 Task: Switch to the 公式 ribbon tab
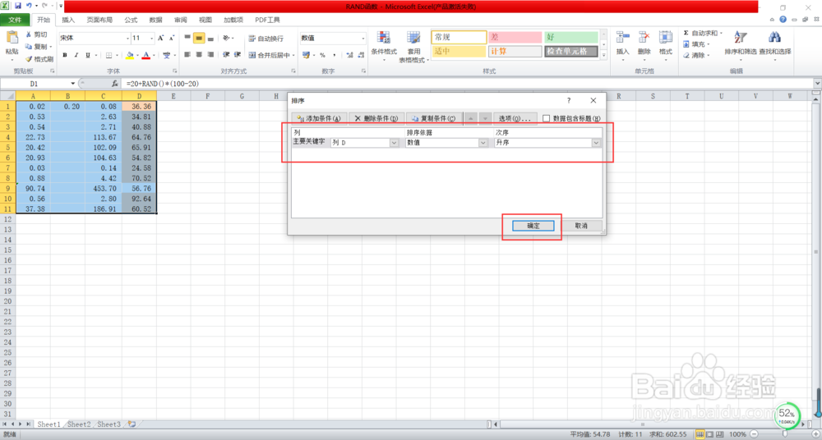(x=131, y=20)
